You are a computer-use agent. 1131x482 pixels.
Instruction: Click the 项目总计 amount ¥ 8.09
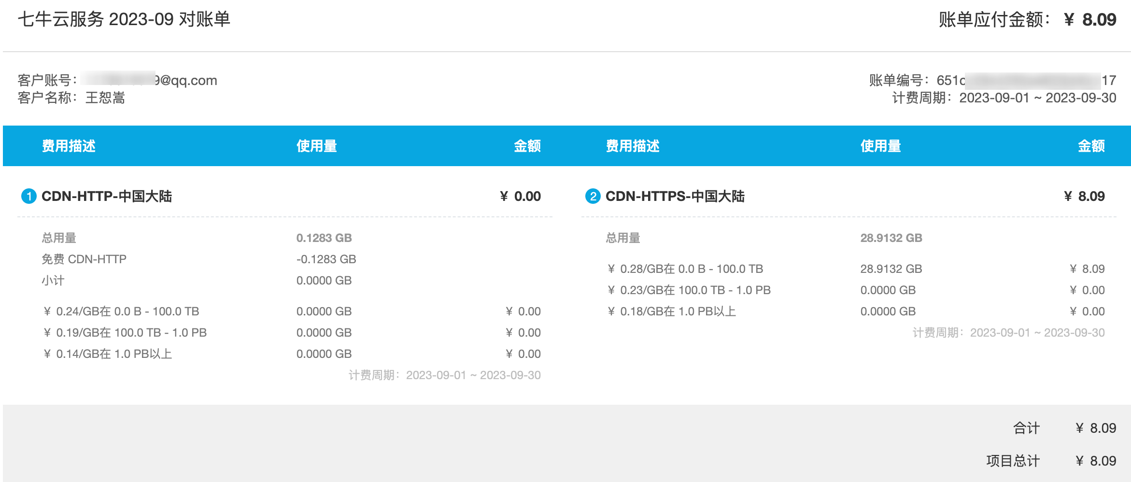1096,461
